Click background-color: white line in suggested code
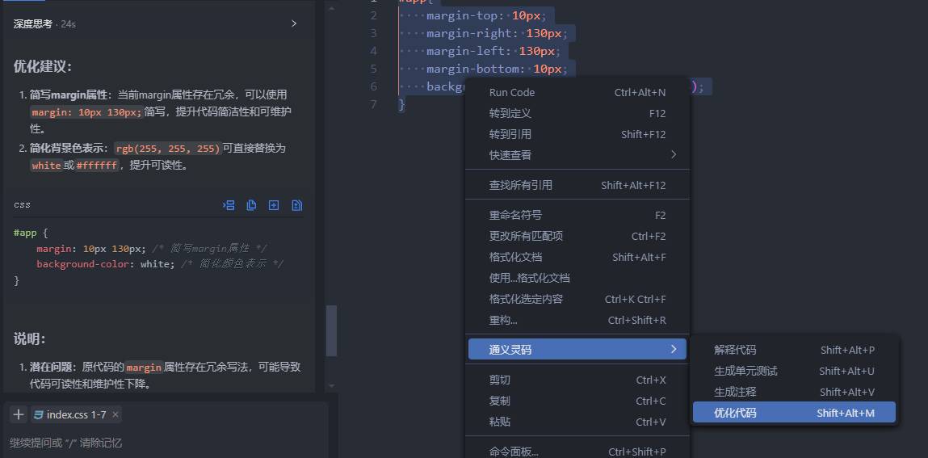This screenshot has height=458, width=928. [160, 264]
